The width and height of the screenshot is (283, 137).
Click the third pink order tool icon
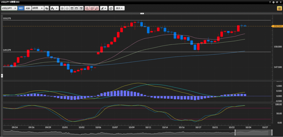tap(96, 9)
